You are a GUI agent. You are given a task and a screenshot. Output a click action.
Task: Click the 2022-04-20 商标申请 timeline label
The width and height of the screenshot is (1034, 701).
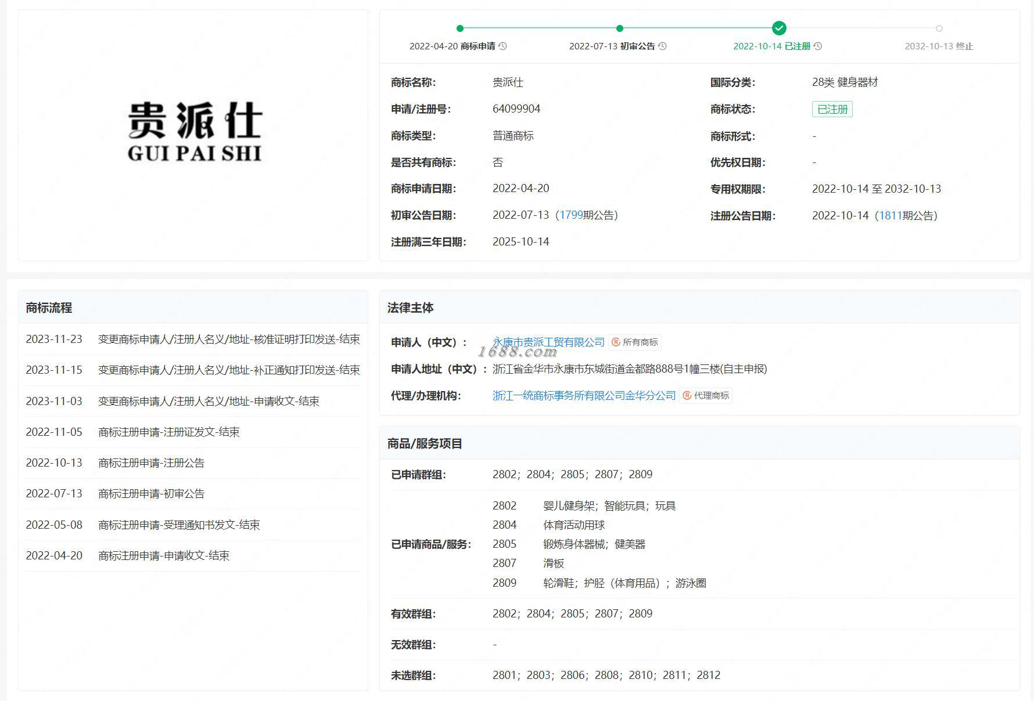(453, 46)
